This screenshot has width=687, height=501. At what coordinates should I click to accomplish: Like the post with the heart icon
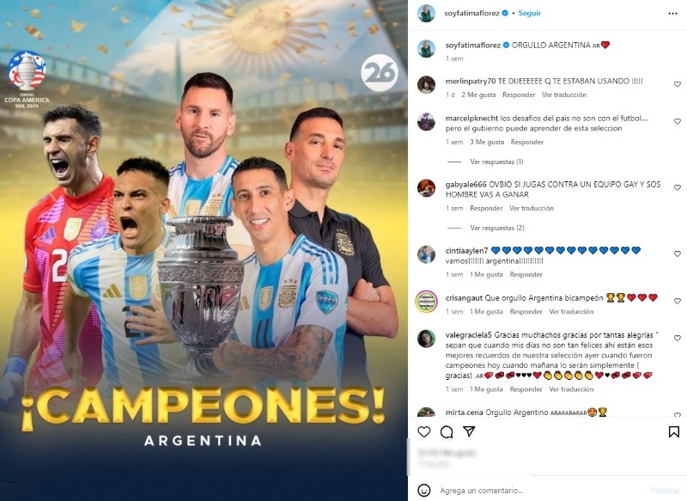423,431
